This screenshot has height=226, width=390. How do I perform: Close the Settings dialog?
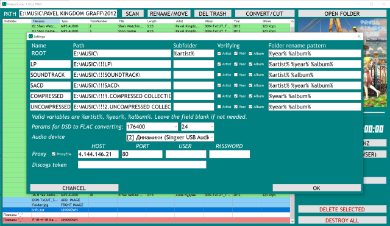click(x=359, y=37)
